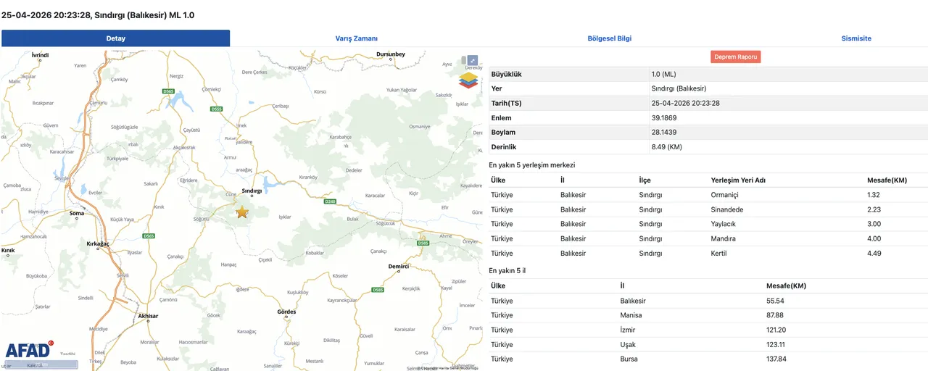Click the fullscreen expand icon on map

(x=472, y=61)
